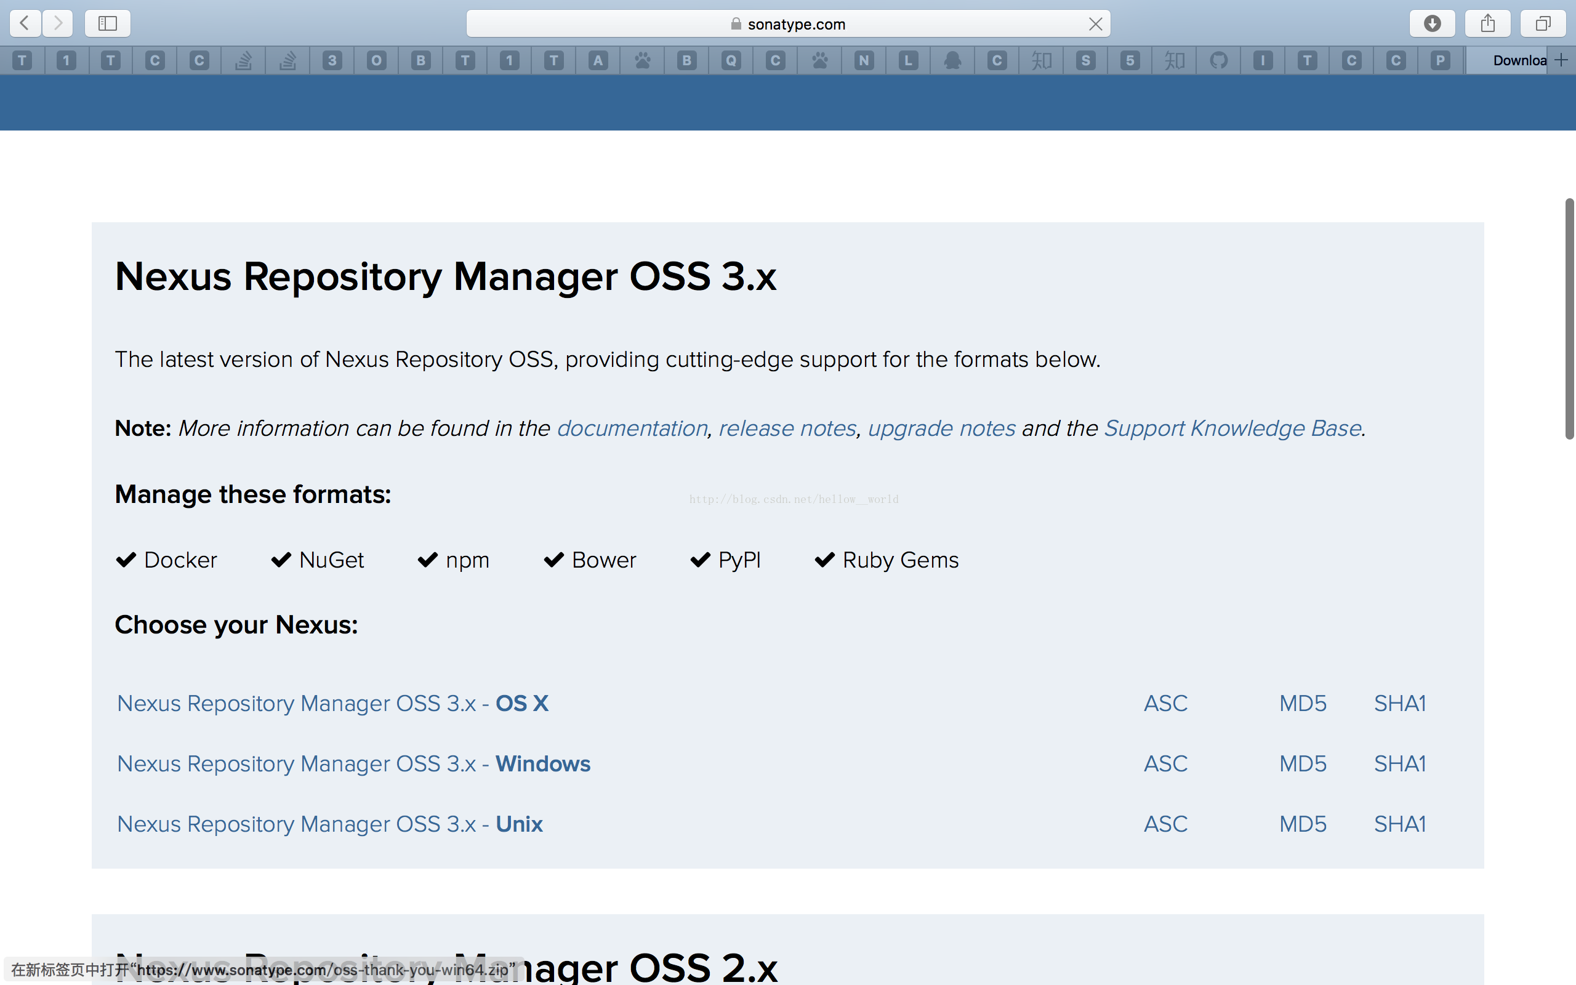The image size is (1576, 985).
Task: Click the Ruby Gems format label
Action: click(x=901, y=560)
